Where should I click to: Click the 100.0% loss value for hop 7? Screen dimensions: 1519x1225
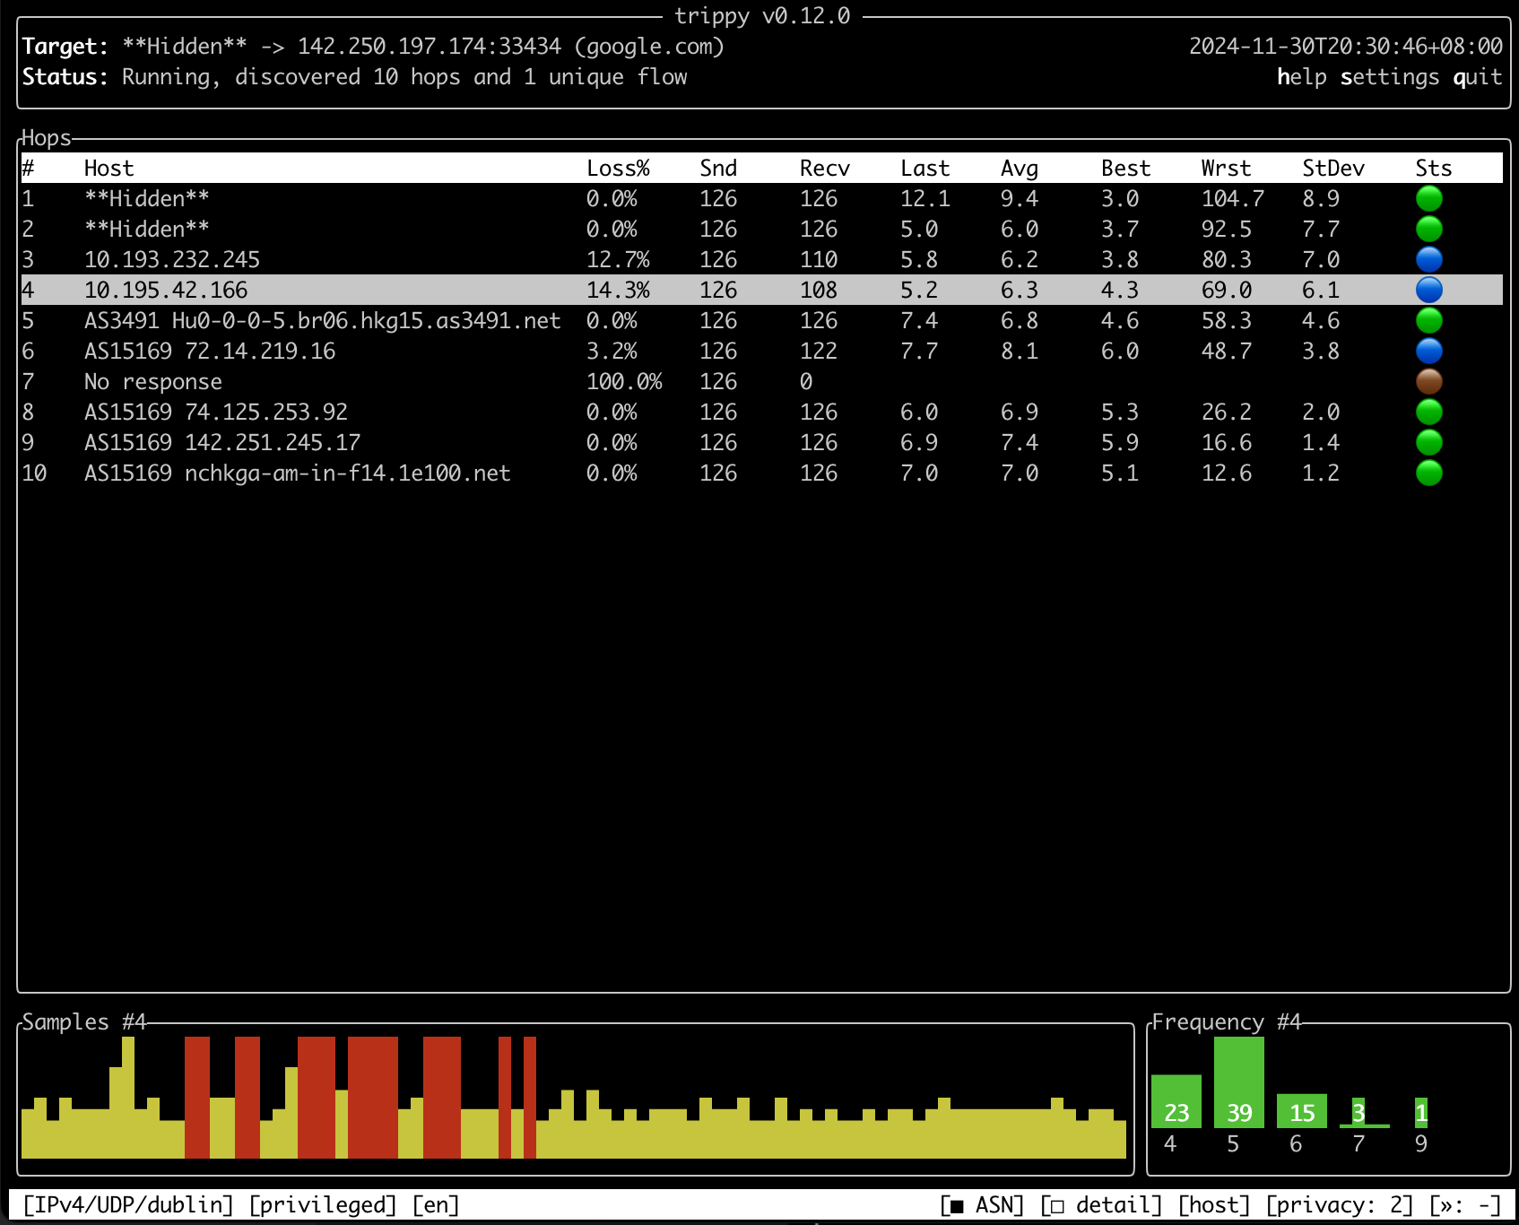tap(624, 381)
